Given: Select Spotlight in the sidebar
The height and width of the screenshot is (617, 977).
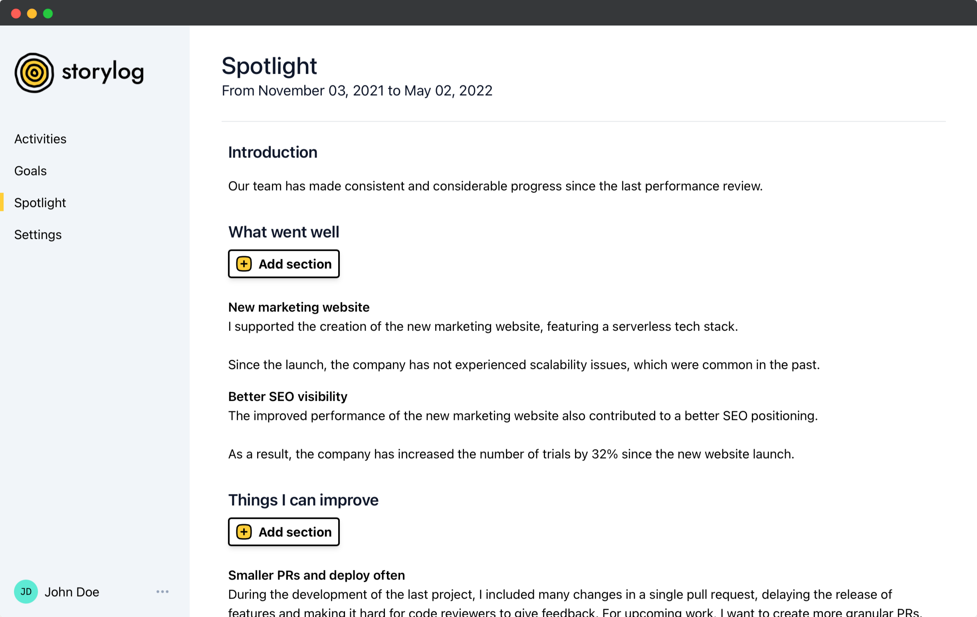Looking at the screenshot, I should click(40, 203).
